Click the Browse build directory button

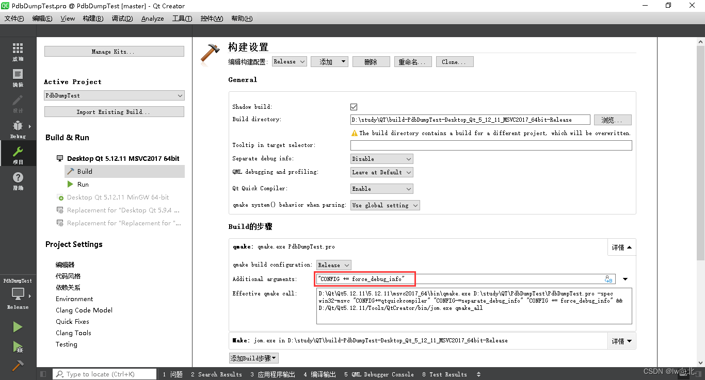(x=613, y=120)
